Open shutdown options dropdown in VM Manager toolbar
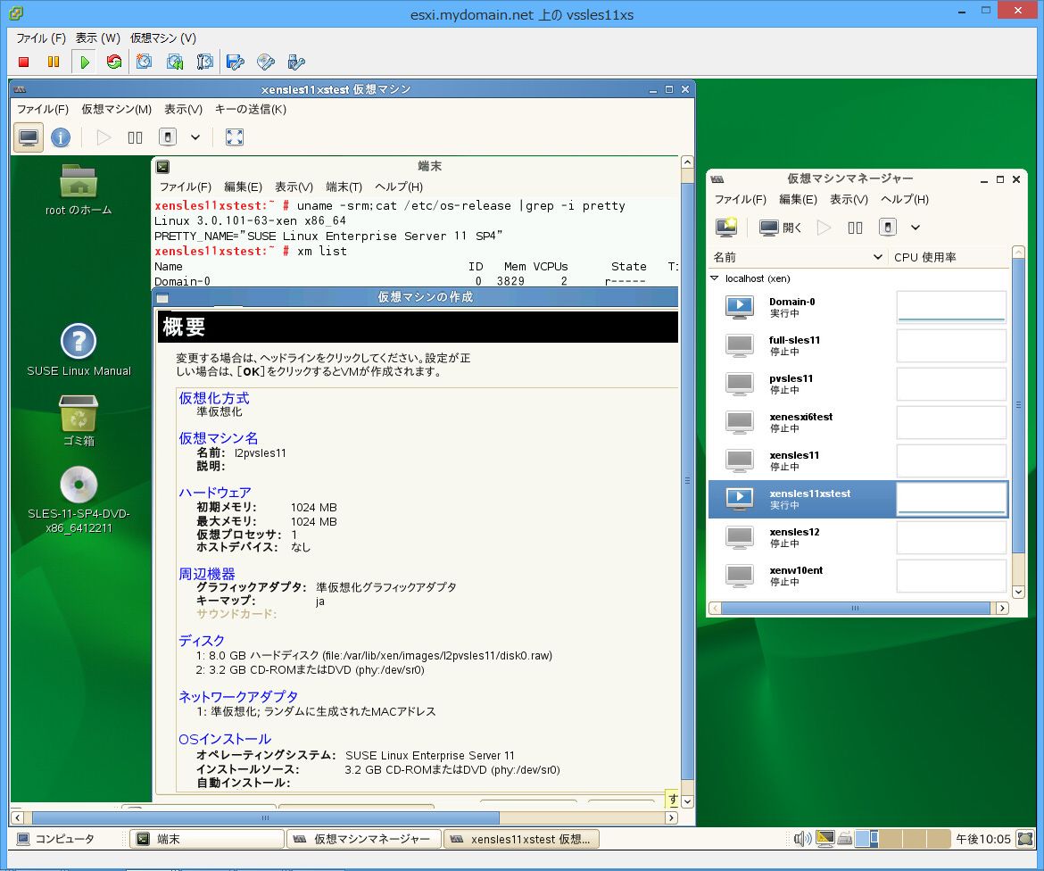1044x871 pixels. coord(916,228)
